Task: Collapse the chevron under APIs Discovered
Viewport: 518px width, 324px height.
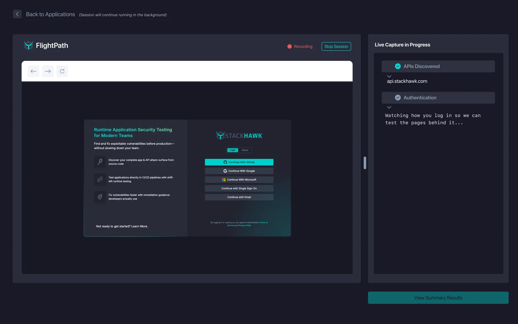Action: point(389,76)
